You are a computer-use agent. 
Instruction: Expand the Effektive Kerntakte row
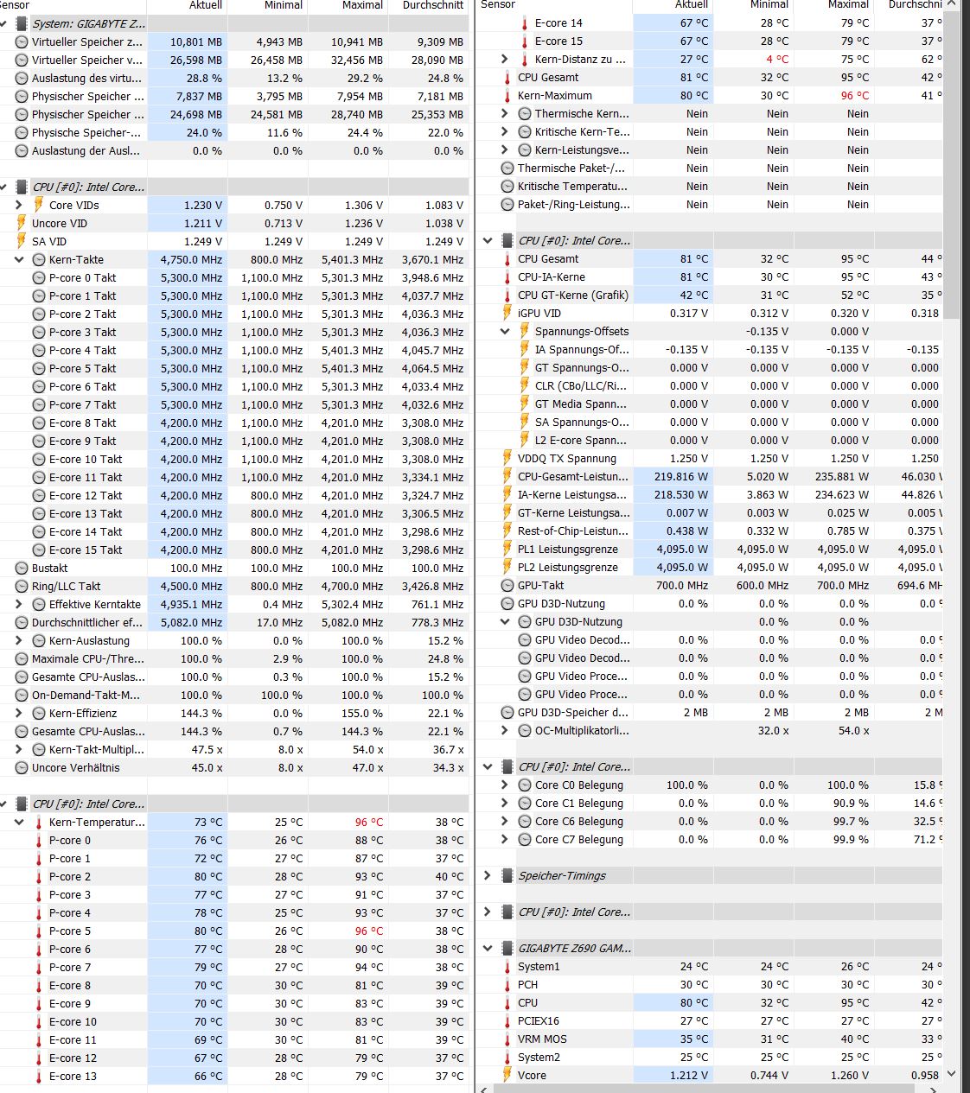click(19, 604)
